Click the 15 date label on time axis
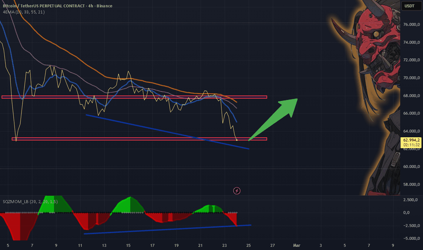This screenshot has width=423, height=250. [128, 245]
